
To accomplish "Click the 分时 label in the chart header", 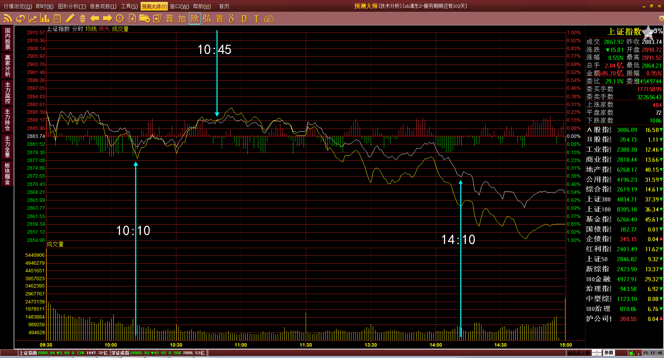I will (77, 29).
